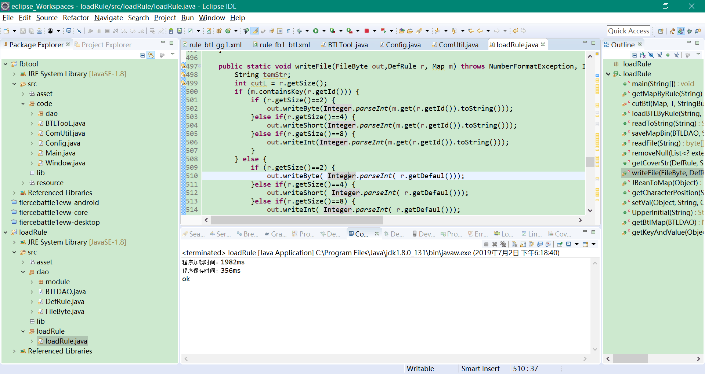
Task: Click the Quick Access search field
Action: point(628,31)
